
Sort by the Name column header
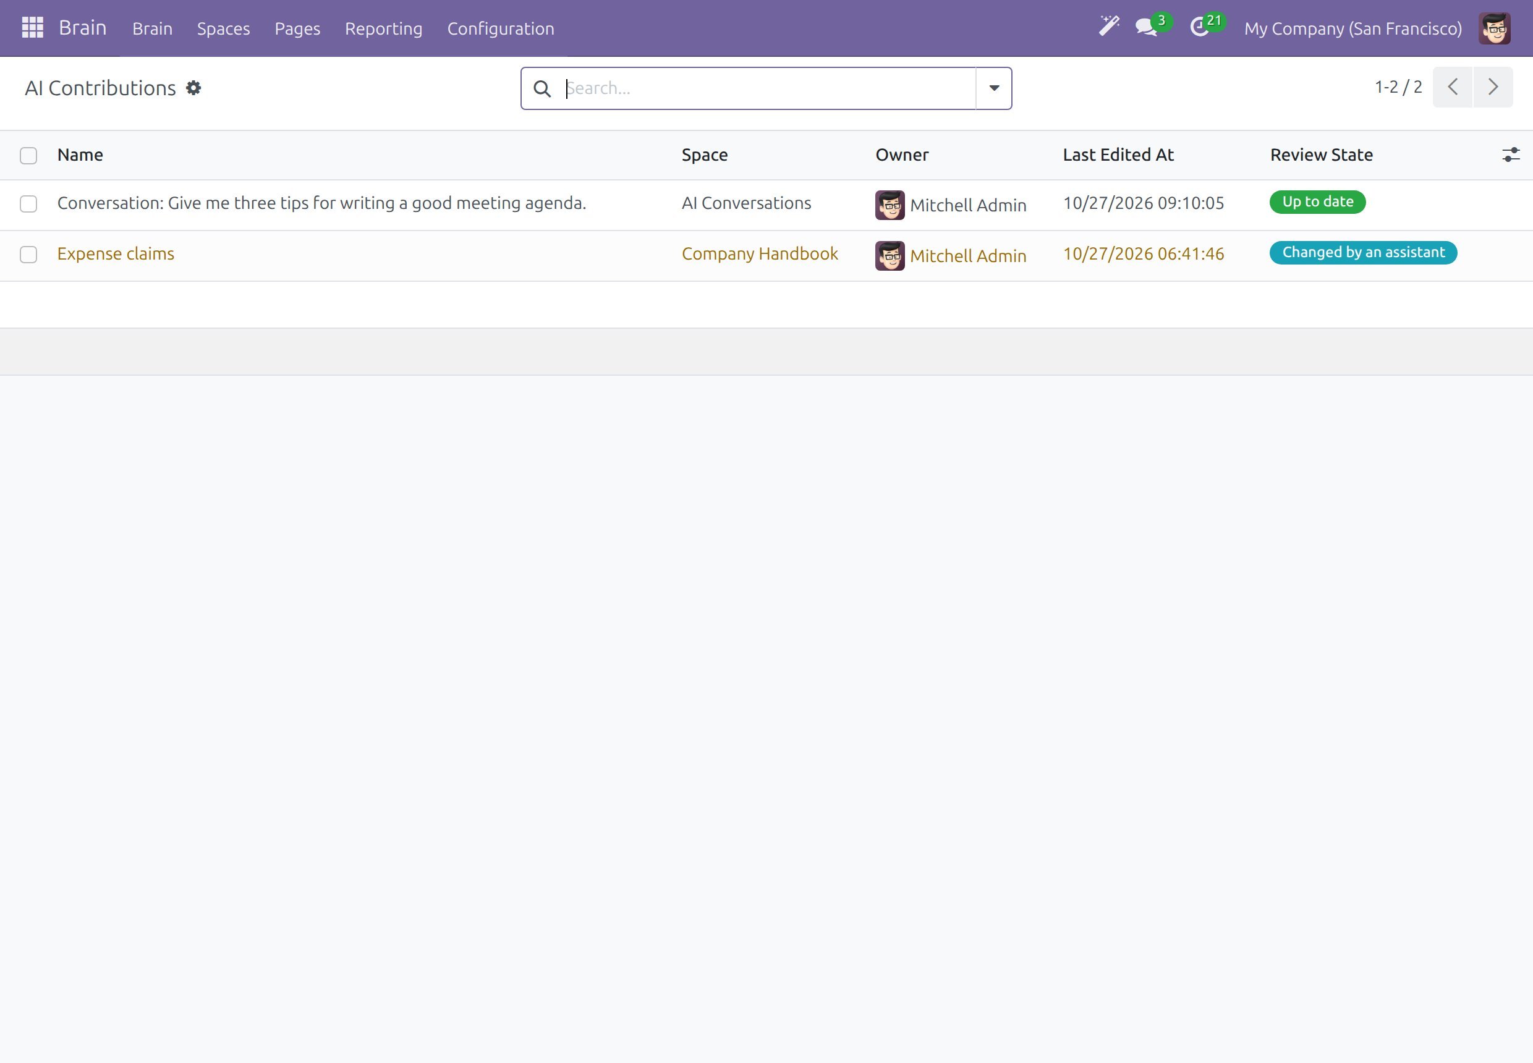pyautogui.click(x=80, y=155)
